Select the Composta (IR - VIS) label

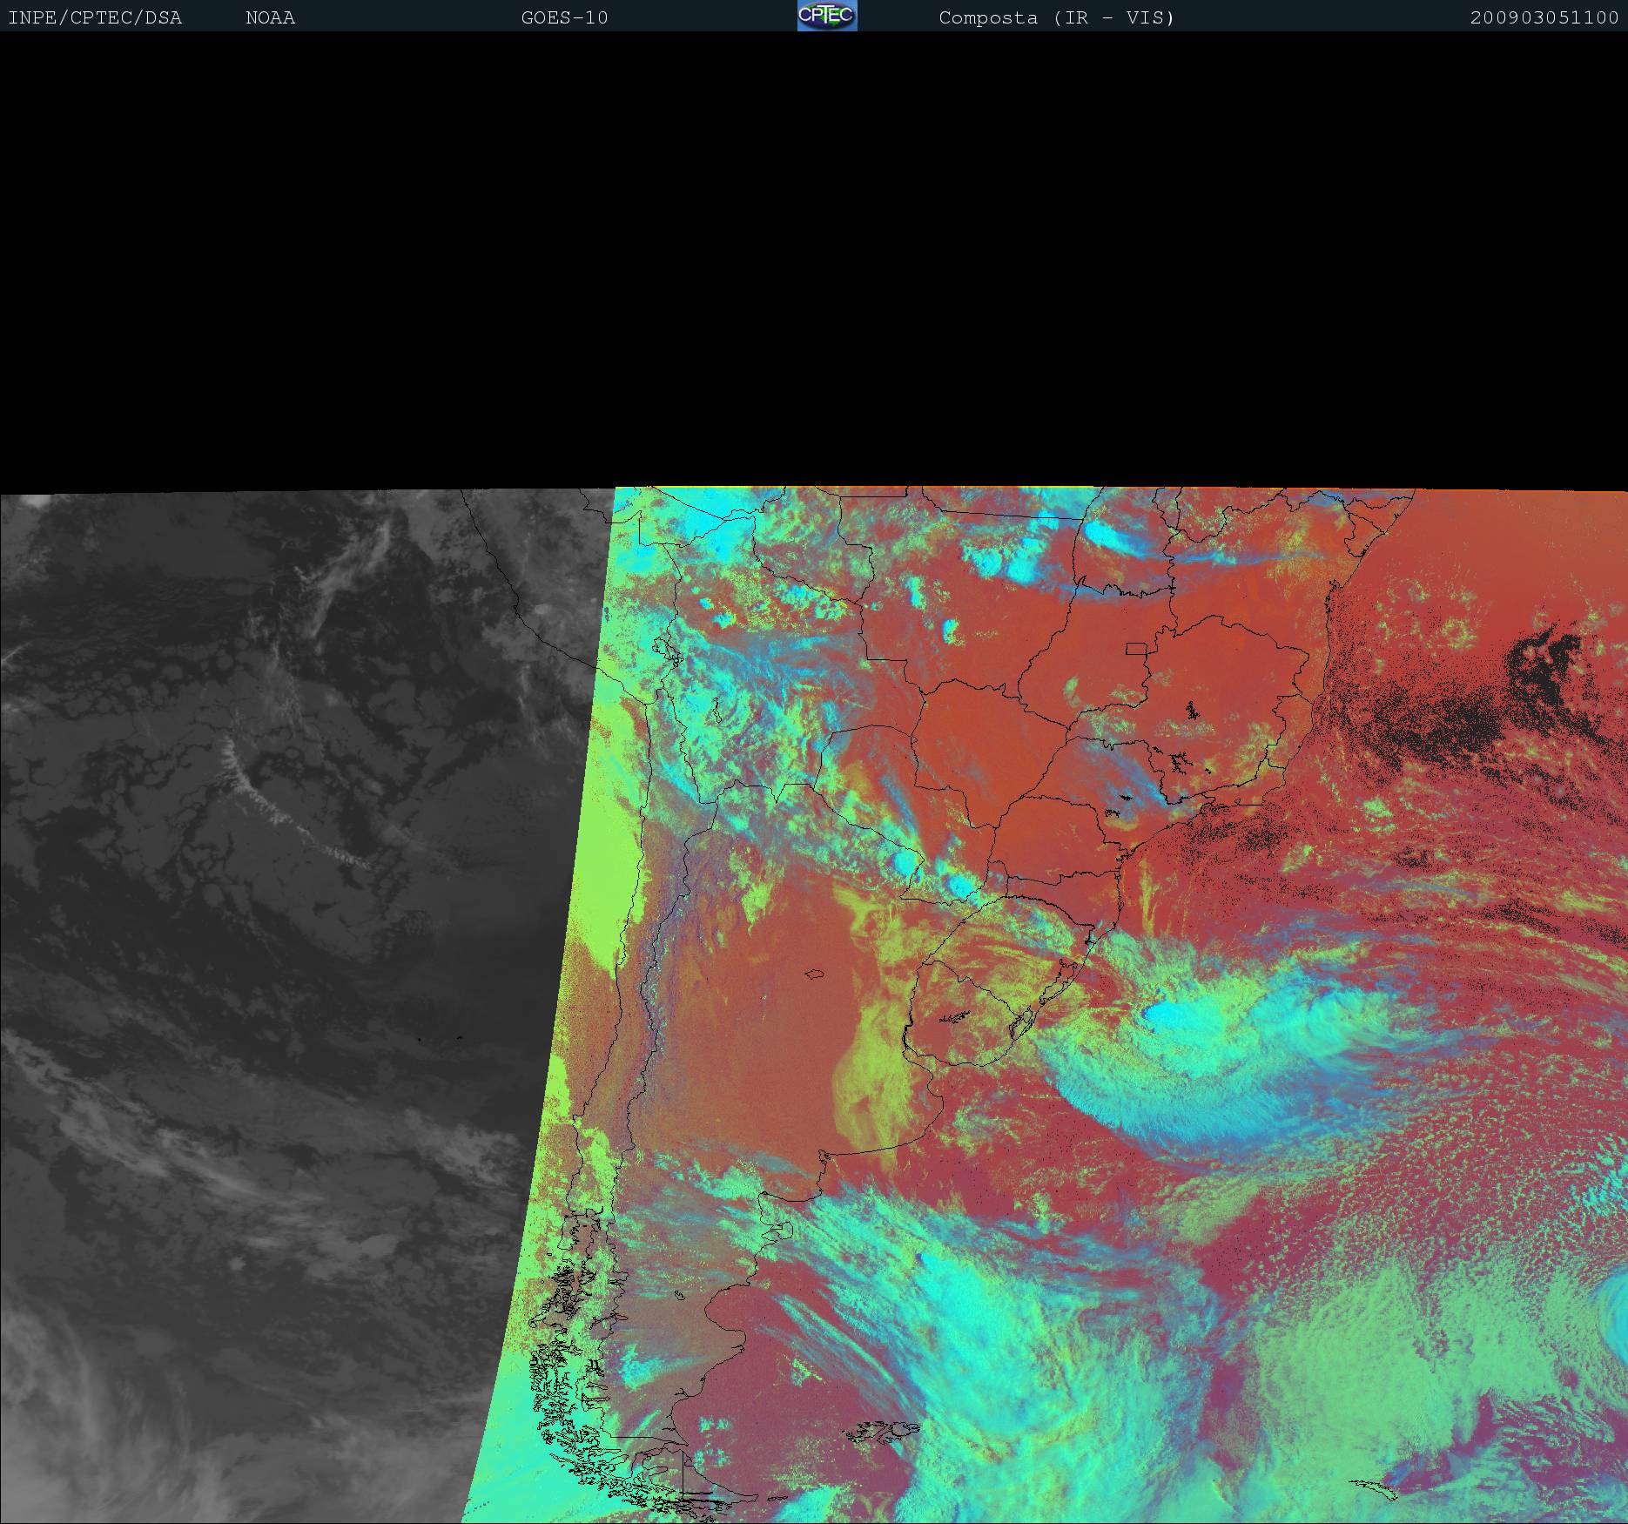click(x=1056, y=17)
